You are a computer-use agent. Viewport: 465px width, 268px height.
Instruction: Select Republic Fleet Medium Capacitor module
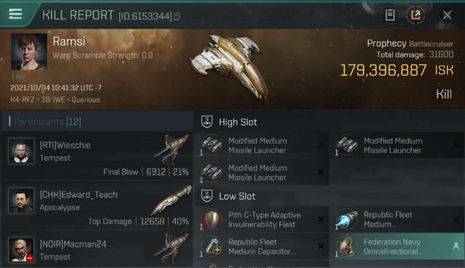[261, 247]
